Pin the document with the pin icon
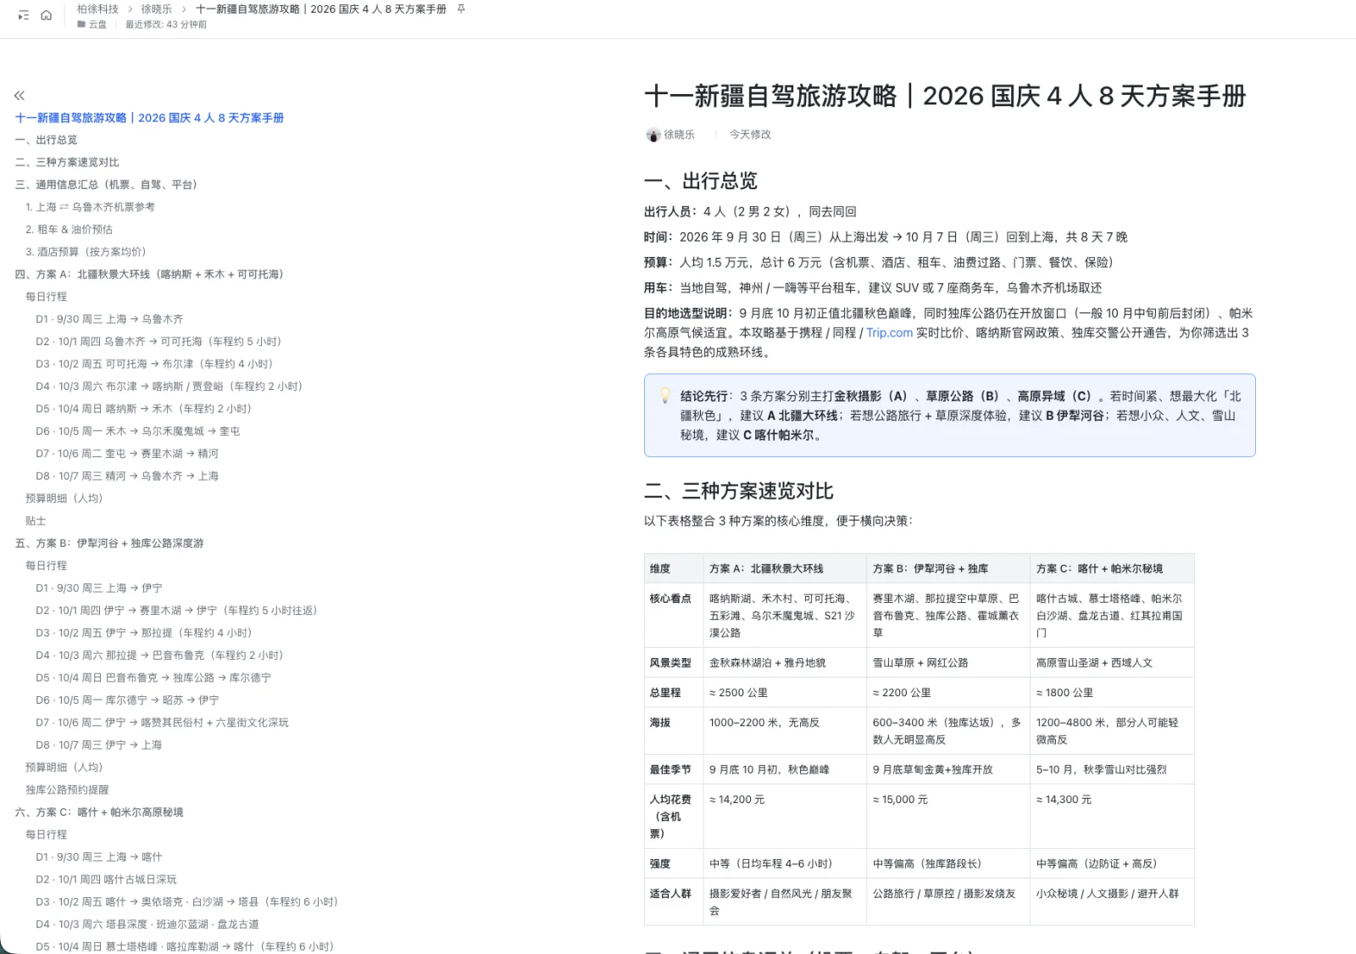This screenshot has height=954, width=1356. tap(461, 9)
